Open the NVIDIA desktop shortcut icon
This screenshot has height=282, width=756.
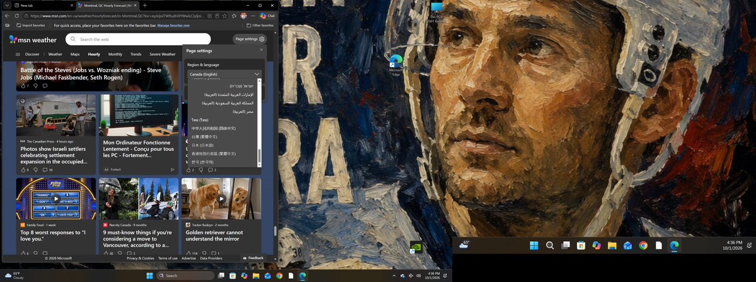[x=416, y=249]
